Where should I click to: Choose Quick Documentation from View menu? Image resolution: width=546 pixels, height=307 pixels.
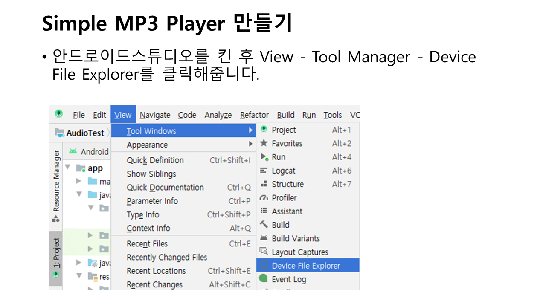pyautogui.click(x=165, y=188)
